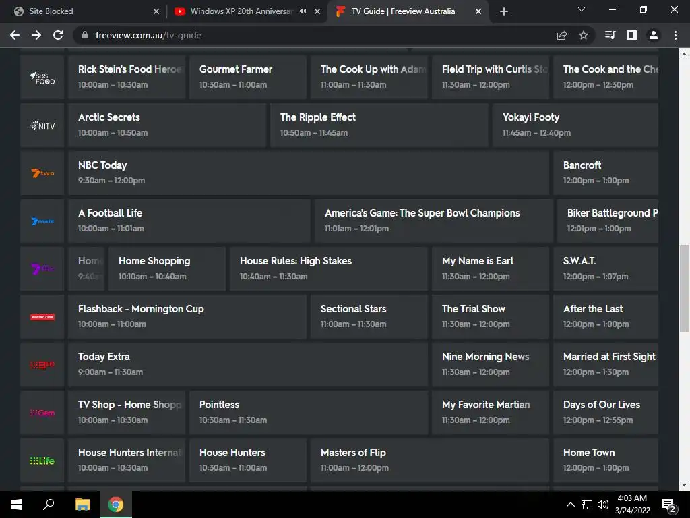
Task: Bookmark this page with the star icon
Action: point(584,35)
